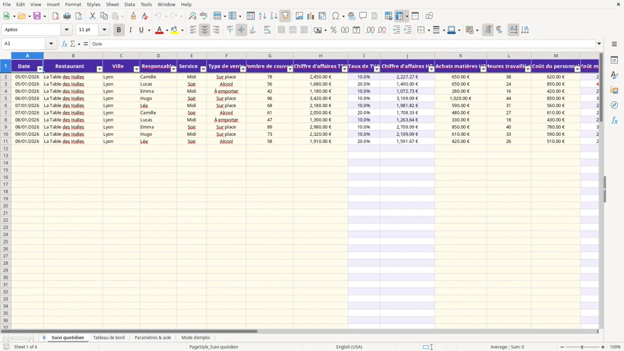The image size is (624, 351).
Task: Open sidebar Properties panel icon
Action: pyautogui.click(x=614, y=60)
